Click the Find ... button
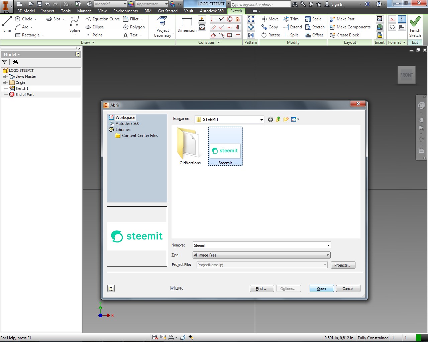Screen dimensions: 428x342 point(262,289)
